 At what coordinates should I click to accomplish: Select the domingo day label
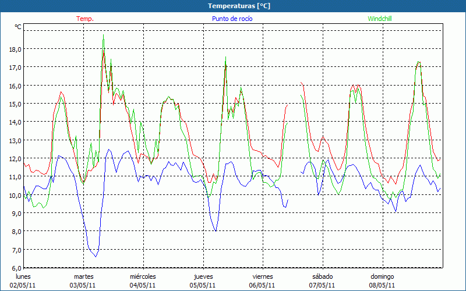pos(382,276)
